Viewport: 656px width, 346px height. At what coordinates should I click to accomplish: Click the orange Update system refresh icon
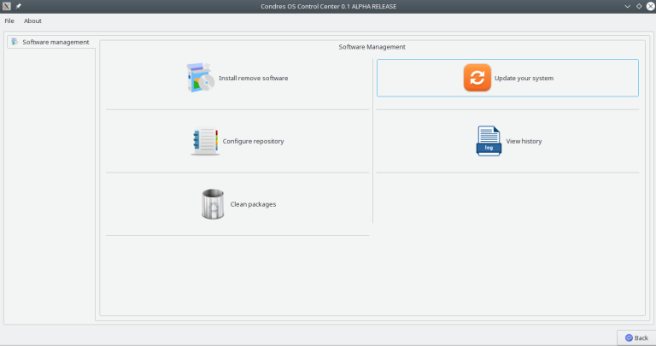pos(477,78)
